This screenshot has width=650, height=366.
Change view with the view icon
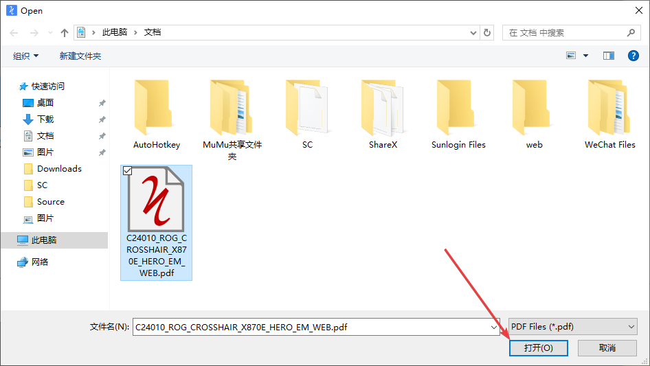point(571,56)
